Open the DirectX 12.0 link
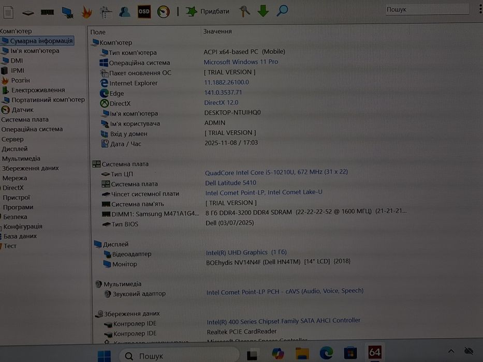Image resolution: width=483 pixels, height=362 pixels. [x=221, y=103]
